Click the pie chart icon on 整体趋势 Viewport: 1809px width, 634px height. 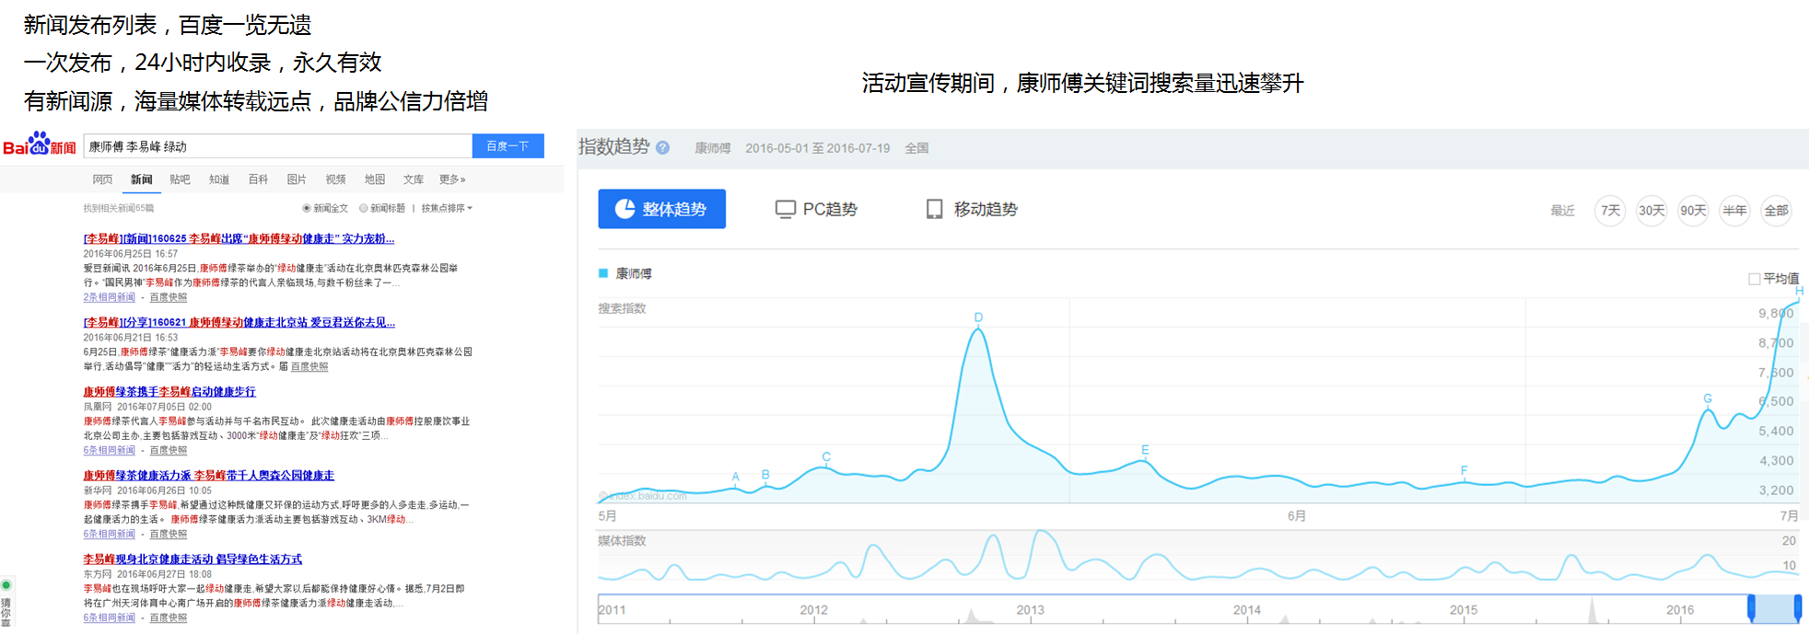[624, 209]
